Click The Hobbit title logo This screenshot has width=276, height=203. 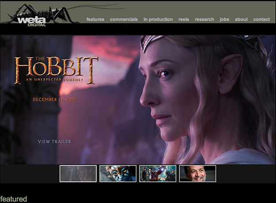[56, 68]
